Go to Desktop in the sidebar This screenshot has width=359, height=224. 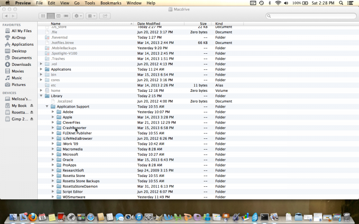(x=19, y=51)
